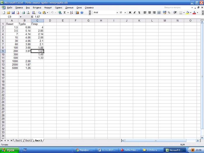Sort ascending with the A-Z icon
Screen dimensions: 204x153
tap(71, 13)
